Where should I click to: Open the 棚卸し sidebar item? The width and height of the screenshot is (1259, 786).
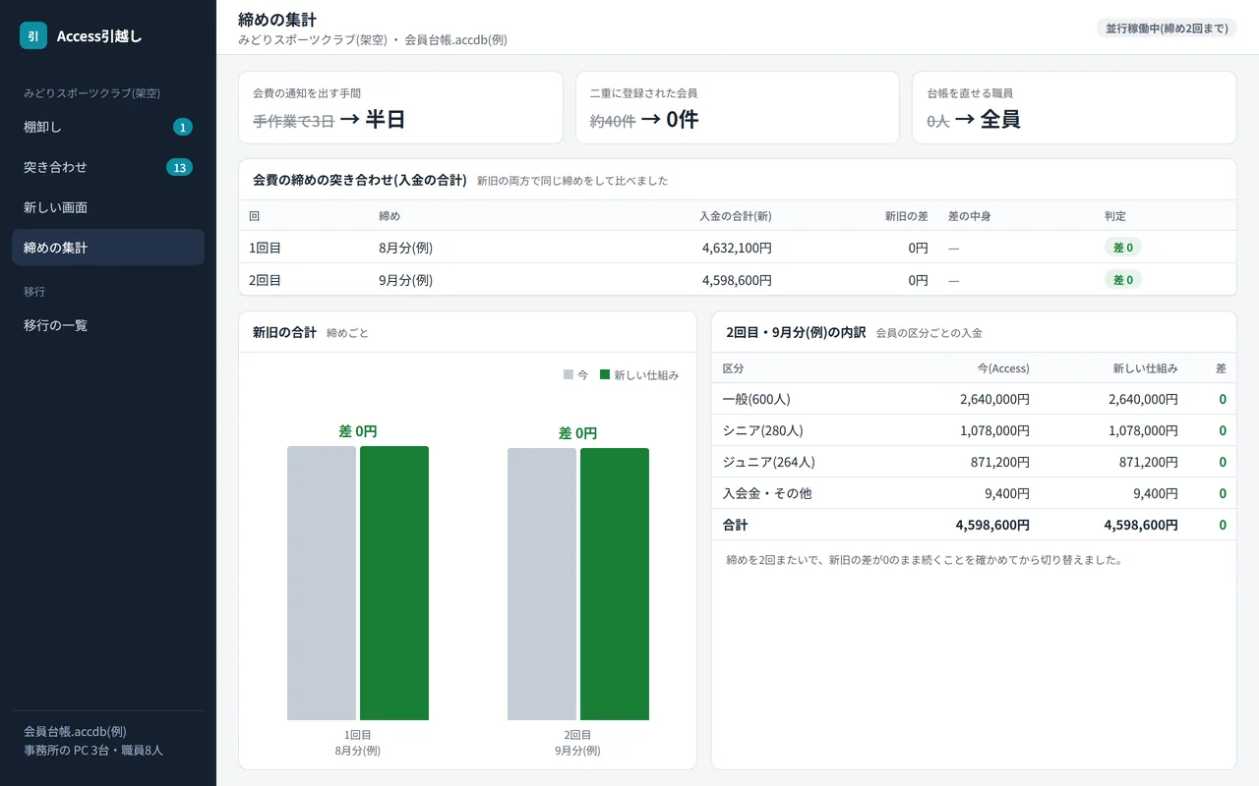[108, 127]
